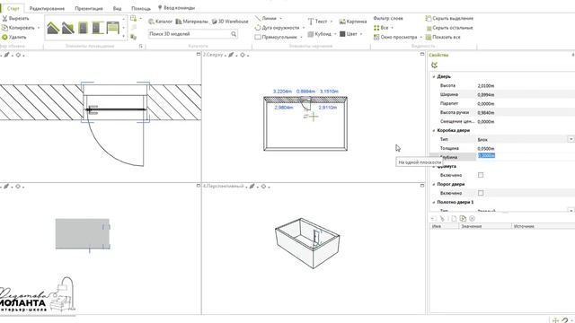
Task: Select the roof element icon in gallery
Action: (53, 28)
